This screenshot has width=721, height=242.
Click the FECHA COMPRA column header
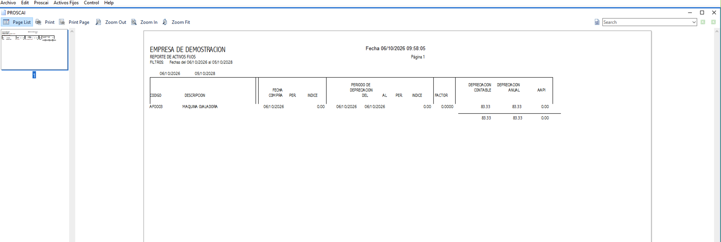276,93
